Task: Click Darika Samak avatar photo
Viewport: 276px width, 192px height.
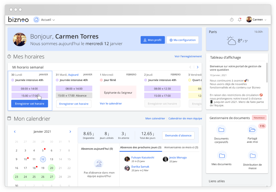Action: [127, 168]
